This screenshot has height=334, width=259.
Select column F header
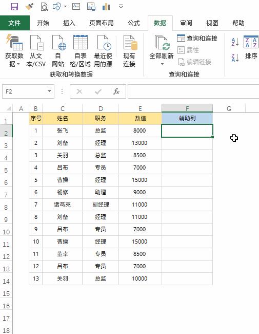[x=187, y=108]
